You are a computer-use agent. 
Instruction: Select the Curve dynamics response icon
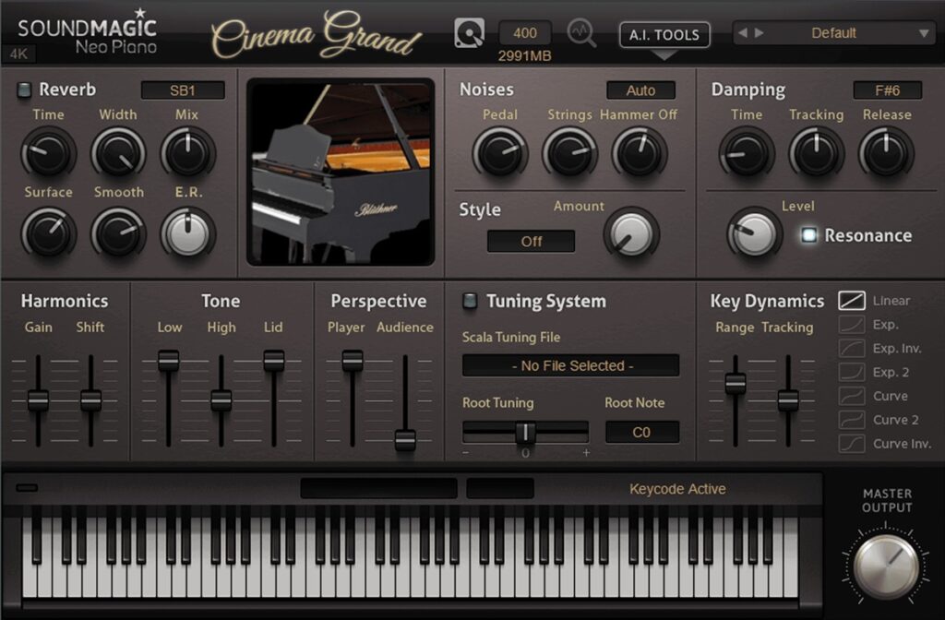(850, 396)
